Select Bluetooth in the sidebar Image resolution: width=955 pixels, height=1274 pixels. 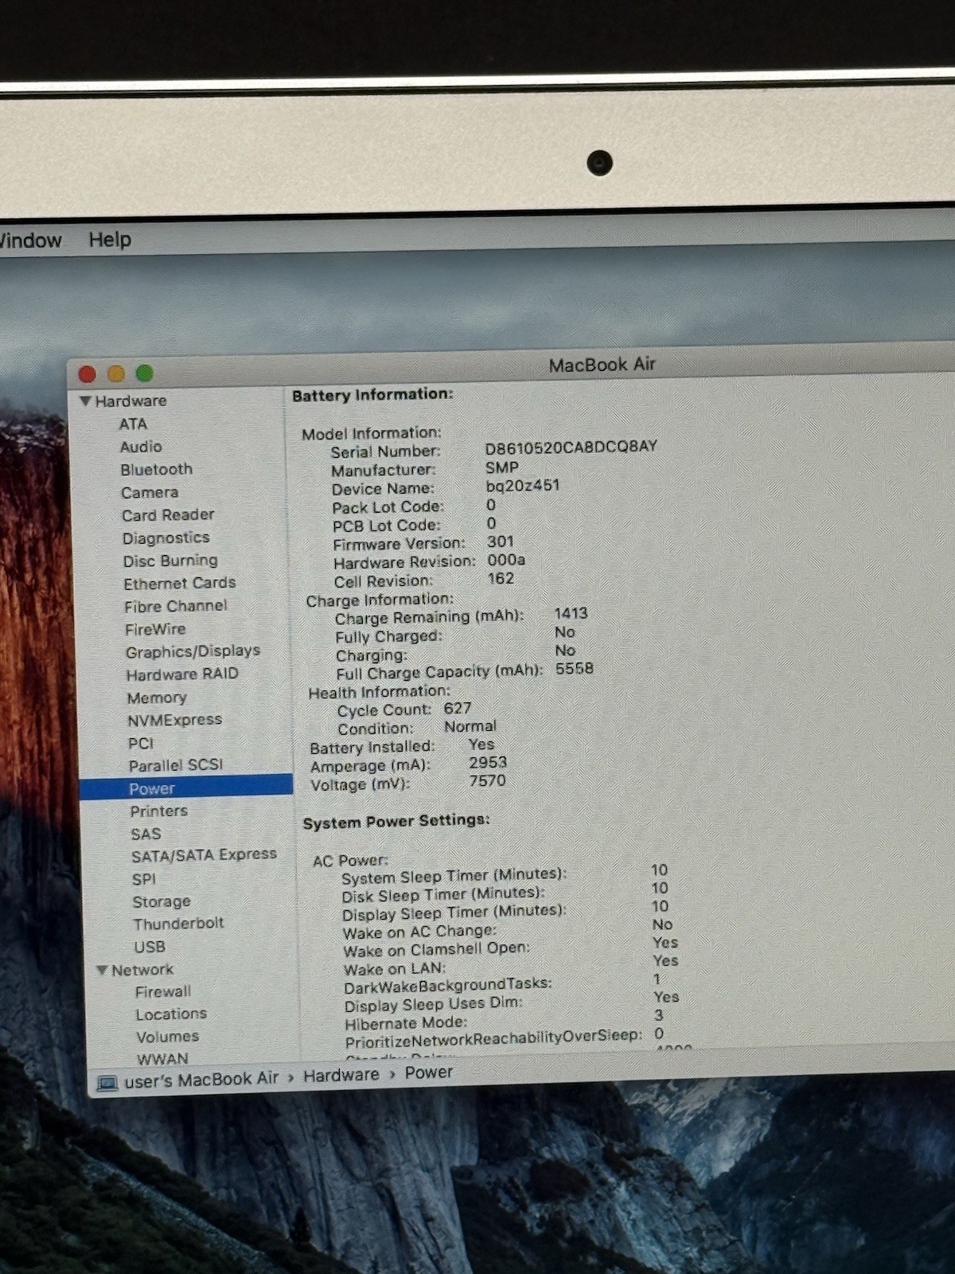(156, 470)
